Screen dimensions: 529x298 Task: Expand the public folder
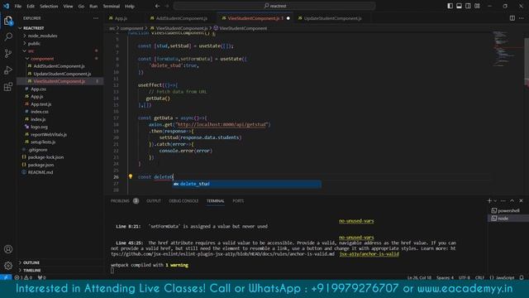tap(34, 44)
